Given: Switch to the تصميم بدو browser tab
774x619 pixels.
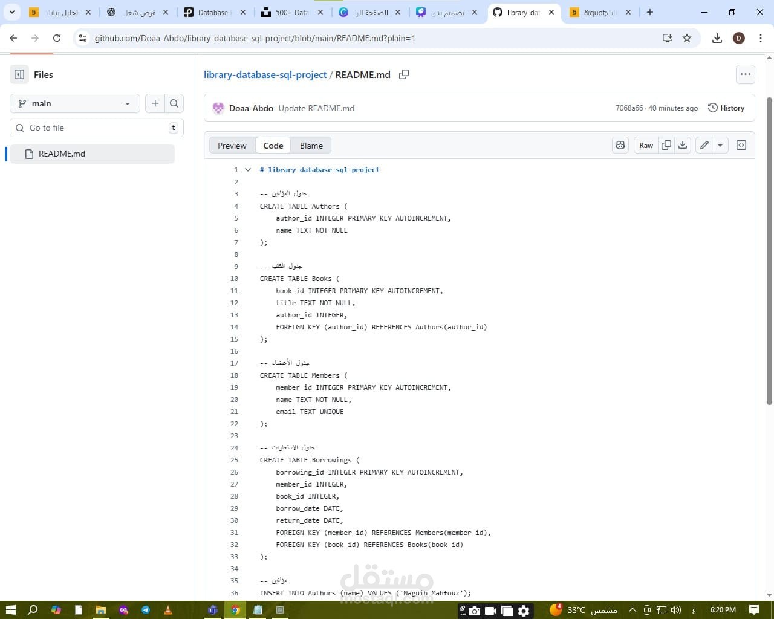Looking at the screenshot, I should tap(448, 12).
